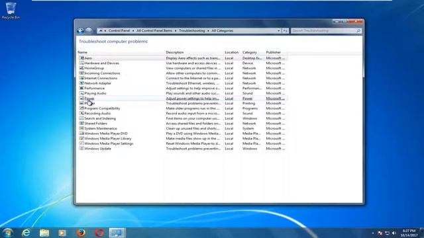Launch Internet Explorer from taskbar
Image resolution: width=424 pixels, height=238 pixels.
26,233
